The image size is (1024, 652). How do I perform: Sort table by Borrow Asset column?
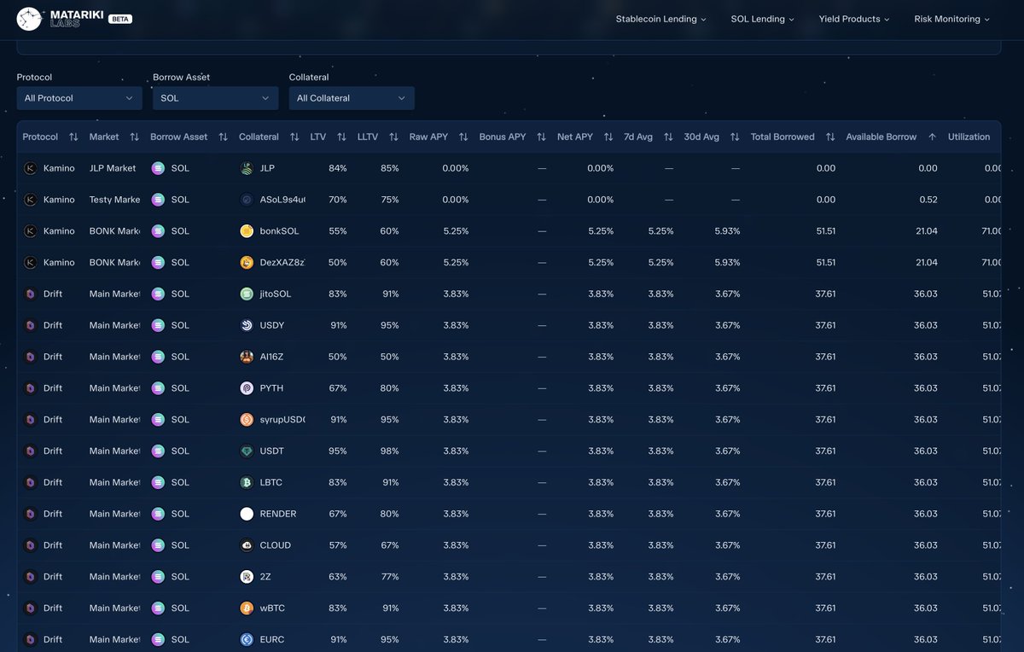click(223, 137)
